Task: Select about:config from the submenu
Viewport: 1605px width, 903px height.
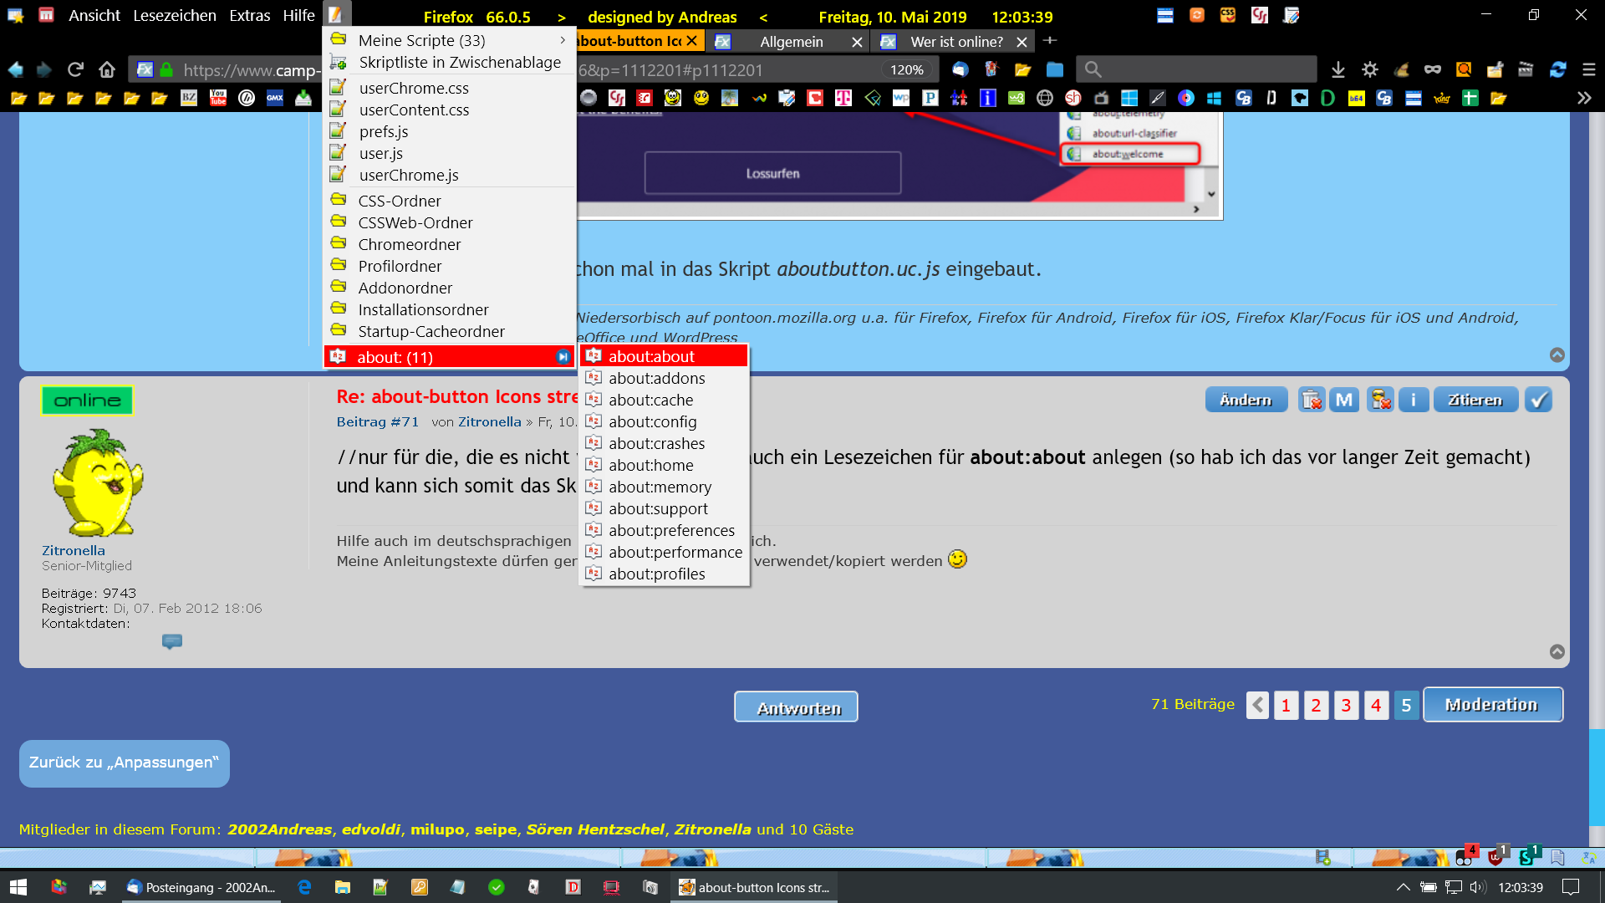Action: [652, 422]
